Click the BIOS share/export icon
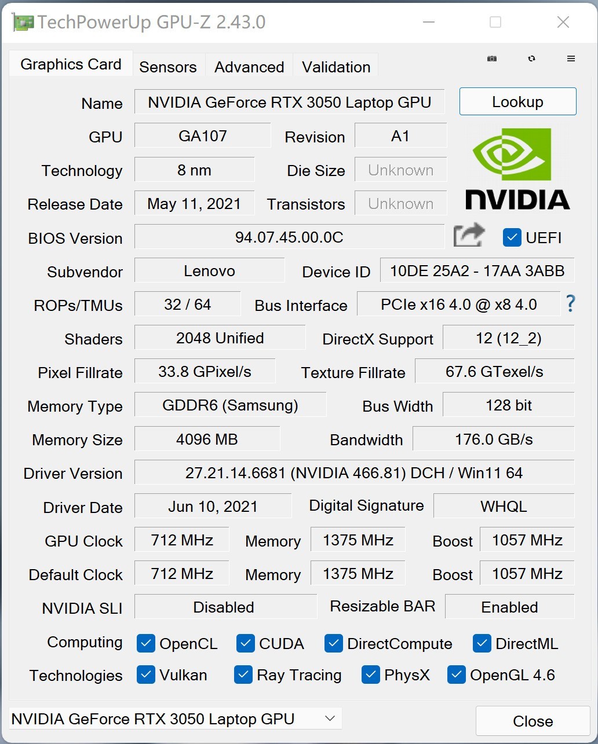Image resolution: width=598 pixels, height=744 pixels. point(468,236)
